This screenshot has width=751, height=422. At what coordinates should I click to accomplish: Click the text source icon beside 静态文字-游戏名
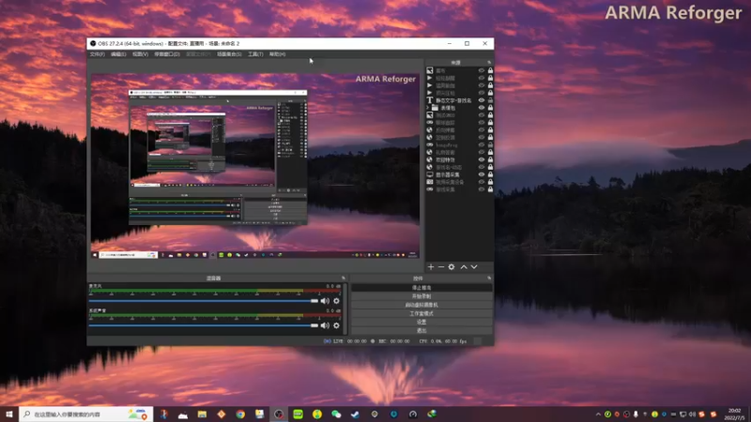point(430,100)
